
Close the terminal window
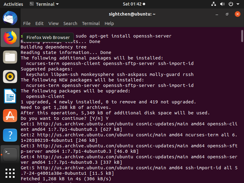tap(238, 14)
